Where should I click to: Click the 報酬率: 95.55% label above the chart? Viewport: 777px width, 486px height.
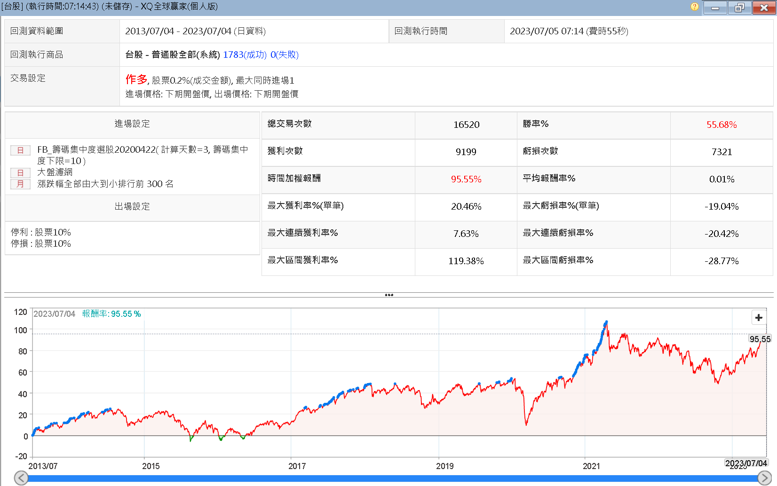tap(111, 314)
